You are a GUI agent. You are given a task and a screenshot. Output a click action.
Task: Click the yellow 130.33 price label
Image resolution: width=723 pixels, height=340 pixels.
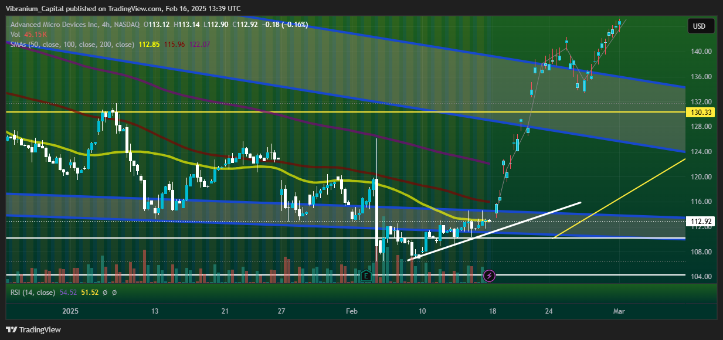click(701, 112)
